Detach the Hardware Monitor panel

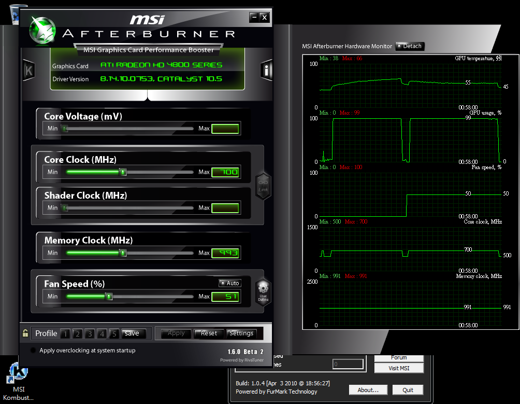410,46
